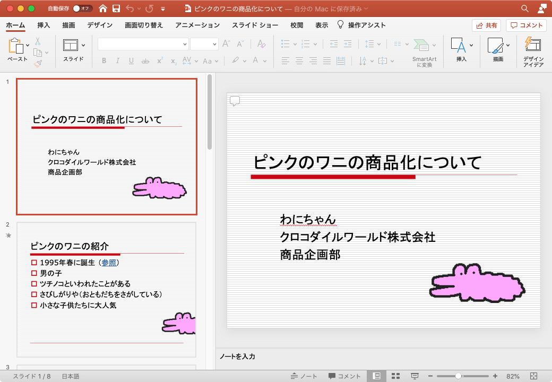Switch to slide sorter grid view
The width and height of the screenshot is (552, 382).
coord(395,376)
